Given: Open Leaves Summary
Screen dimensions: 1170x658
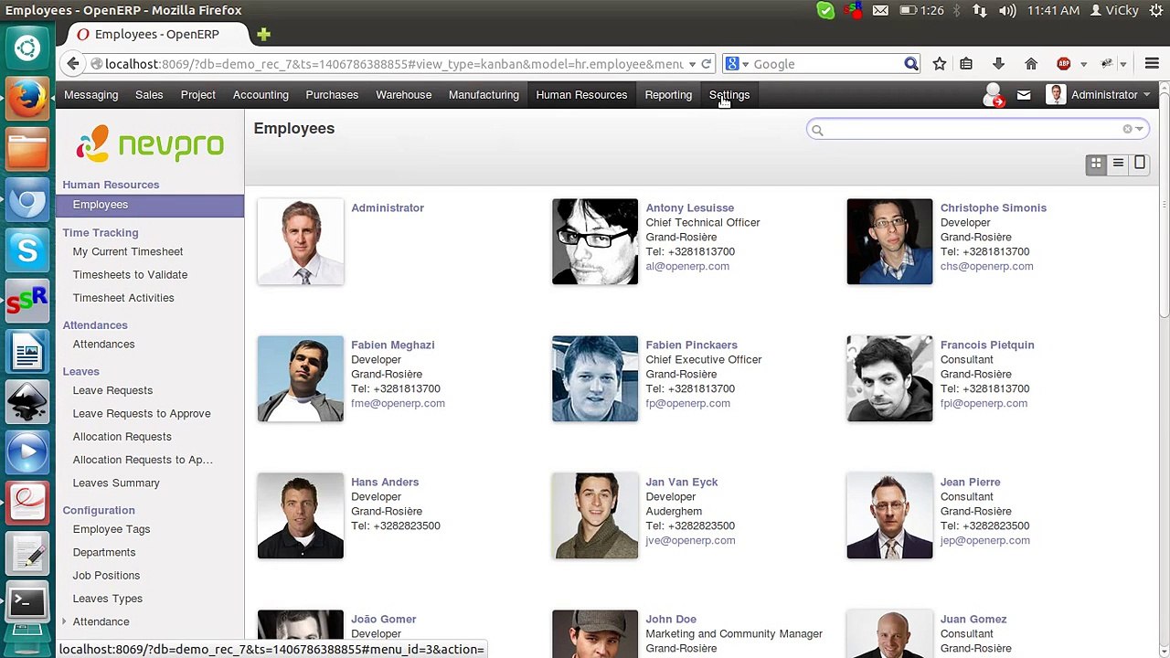Looking at the screenshot, I should (x=116, y=483).
